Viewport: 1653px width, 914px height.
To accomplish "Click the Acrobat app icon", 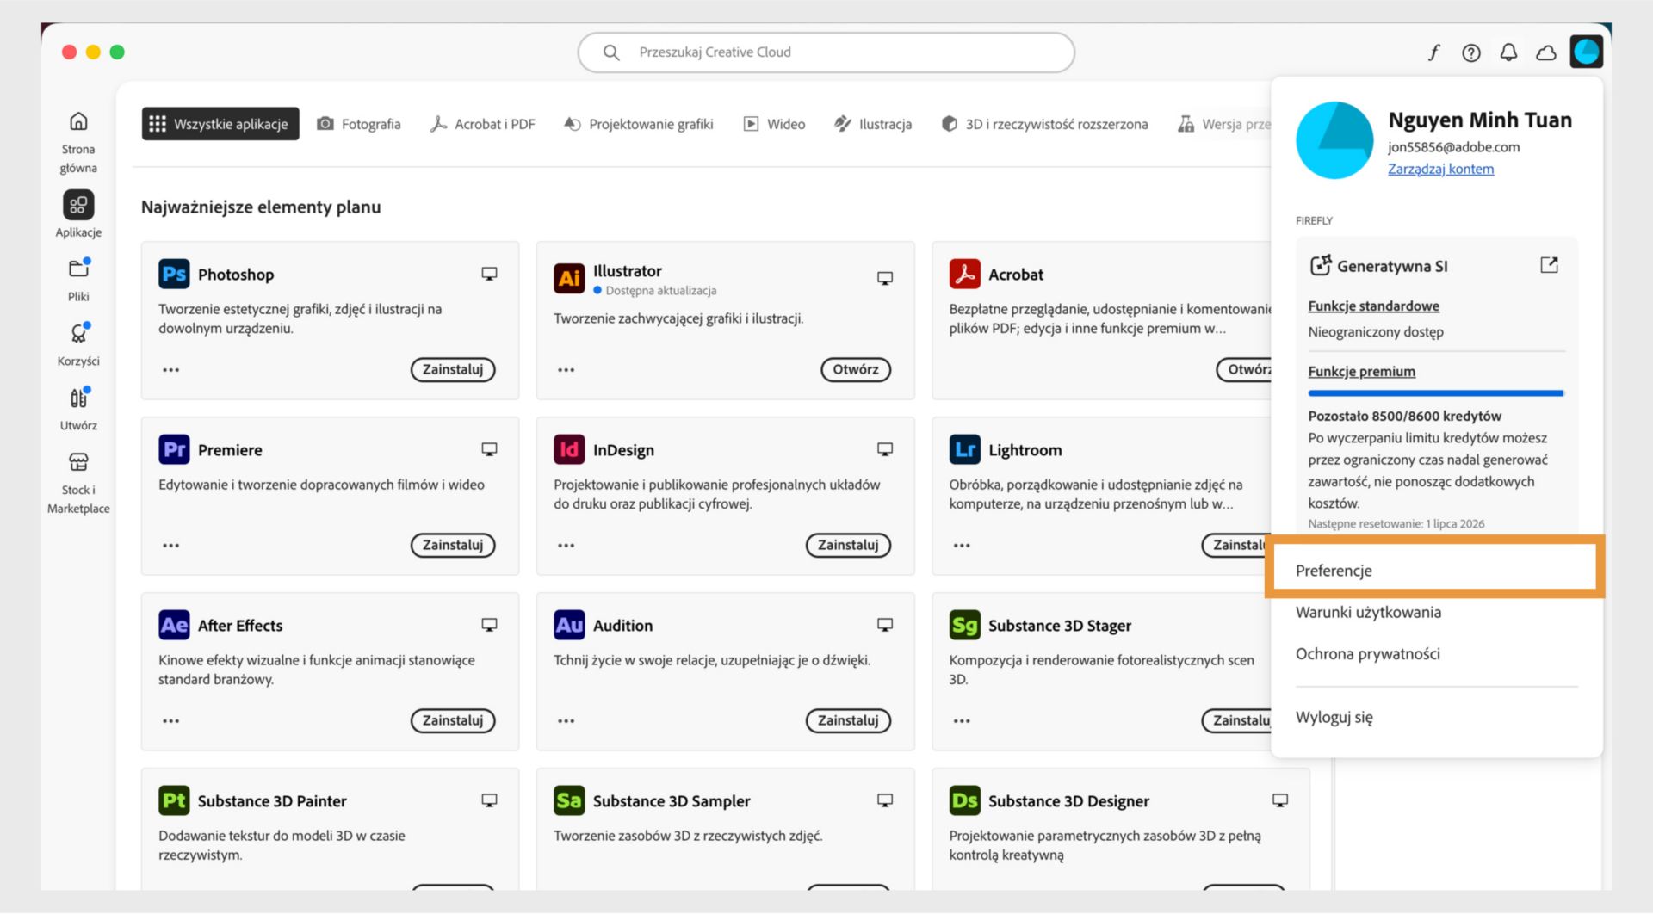I will click(x=964, y=274).
